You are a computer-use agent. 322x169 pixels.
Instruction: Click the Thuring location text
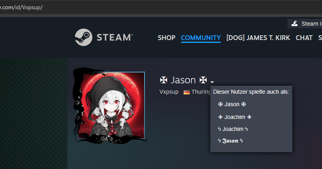(201, 92)
